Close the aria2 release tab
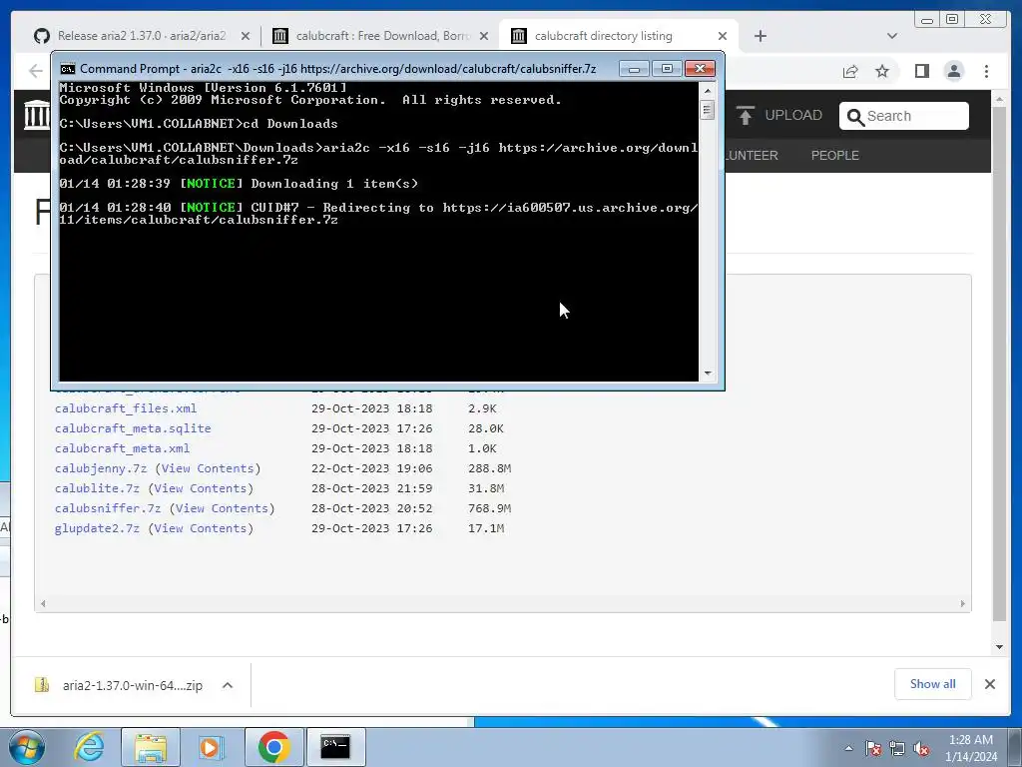Image resolution: width=1022 pixels, height=767 pixels. (x=246, y=37)
